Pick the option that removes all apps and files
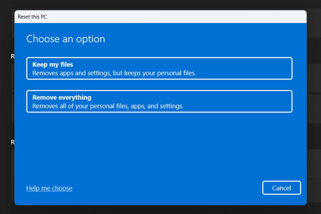321x214 pixels. tap(159, 101)
